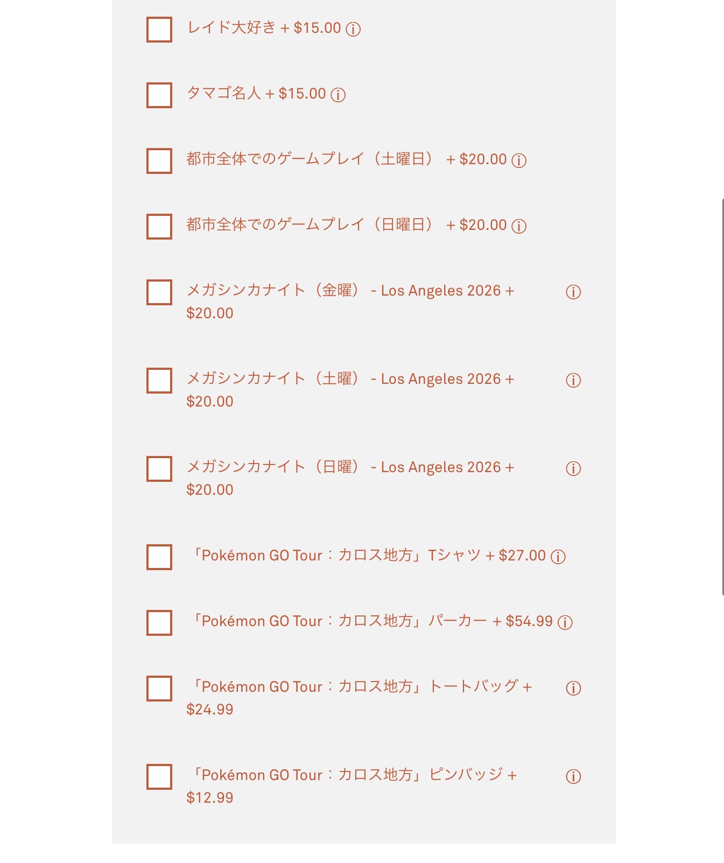Tick the パーカー $54.99 checkbox
The width and height of the screenshot is (724, 863).
159,623
